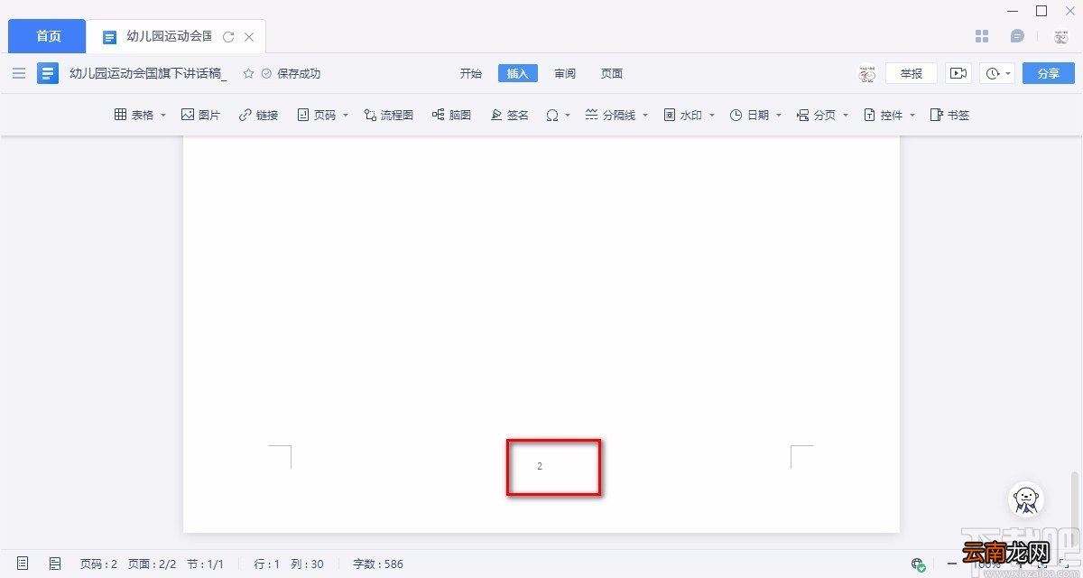Click the 字数：586 word count
This screenshot has height=578, width=1083.
click(x=378, y=564)
